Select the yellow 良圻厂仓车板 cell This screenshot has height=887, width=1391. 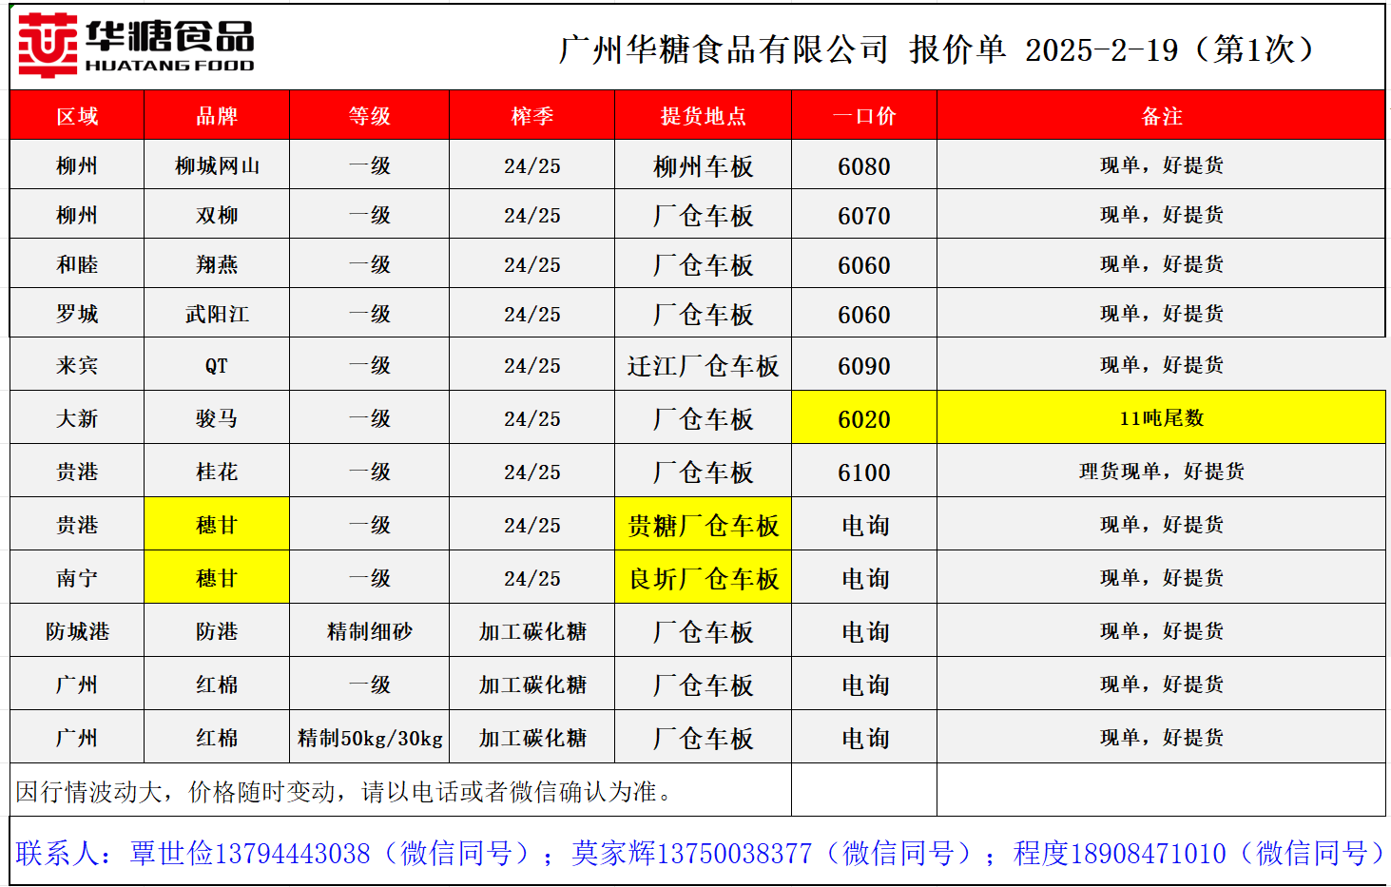click(703, 578)
